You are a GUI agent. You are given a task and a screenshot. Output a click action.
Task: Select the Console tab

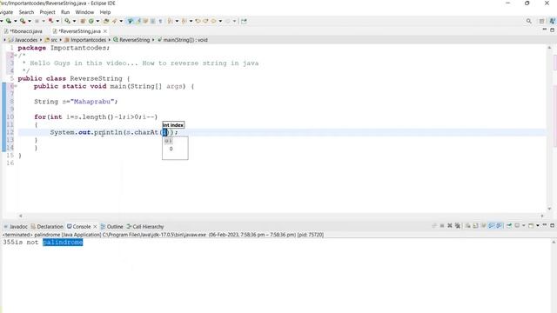(79, 226)
